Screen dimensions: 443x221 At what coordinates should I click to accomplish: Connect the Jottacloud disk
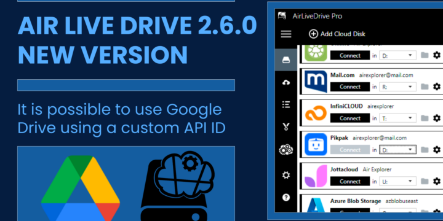350,181
